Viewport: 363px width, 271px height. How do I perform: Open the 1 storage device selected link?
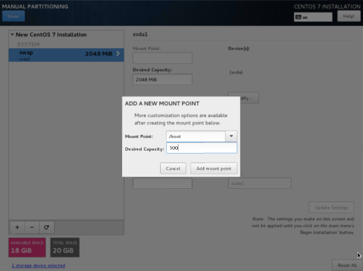click(x=38, y=265)
